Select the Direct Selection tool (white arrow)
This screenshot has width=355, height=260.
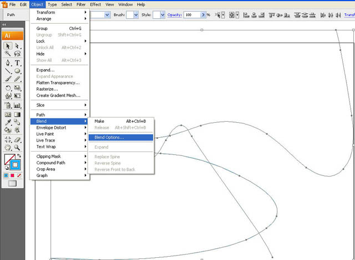tap(17, 46)
